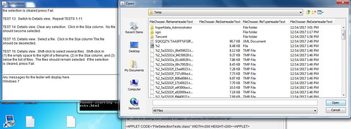This screenshot has width=351, height=129.
Task: Open Recent Items in sidebar
Action: (134, 28)
